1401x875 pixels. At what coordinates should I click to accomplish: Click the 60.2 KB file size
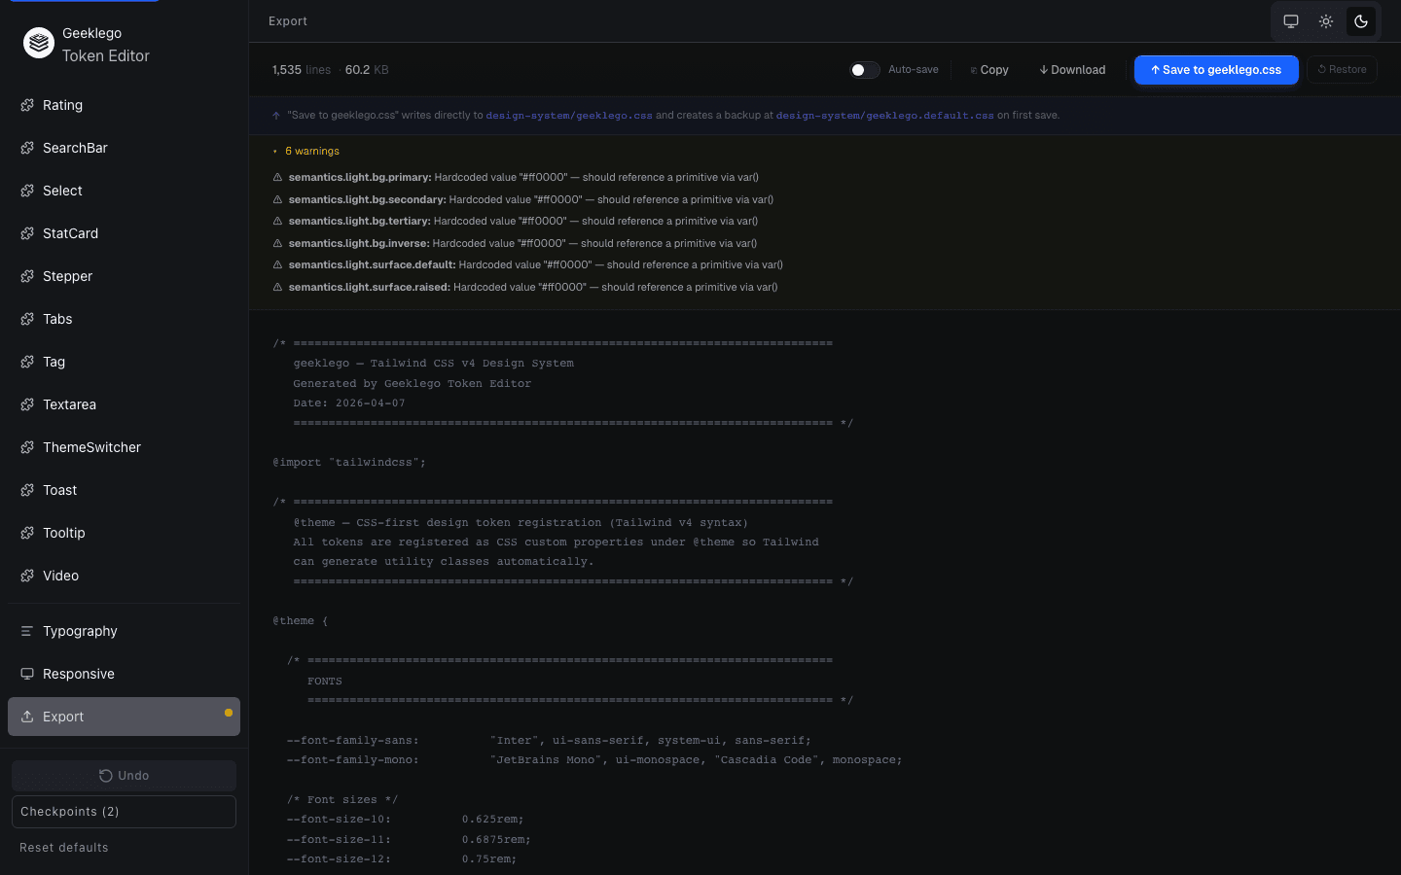[x=367, y=70]
